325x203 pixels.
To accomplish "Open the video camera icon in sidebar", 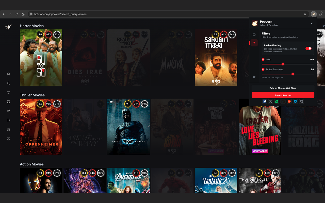I will coord(8,120).
